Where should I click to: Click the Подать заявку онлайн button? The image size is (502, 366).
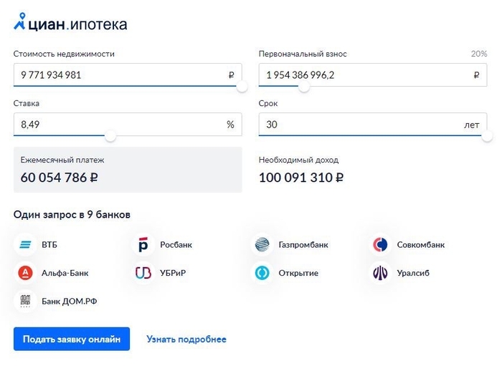click(x=72, y=339)
